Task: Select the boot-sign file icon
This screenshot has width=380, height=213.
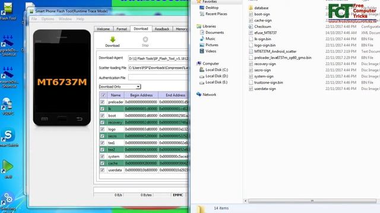Action: click(x=251, y=14)
